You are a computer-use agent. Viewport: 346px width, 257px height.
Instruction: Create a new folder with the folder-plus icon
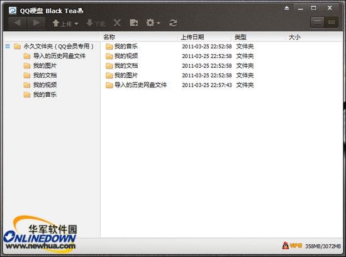[x=134, y=23]
